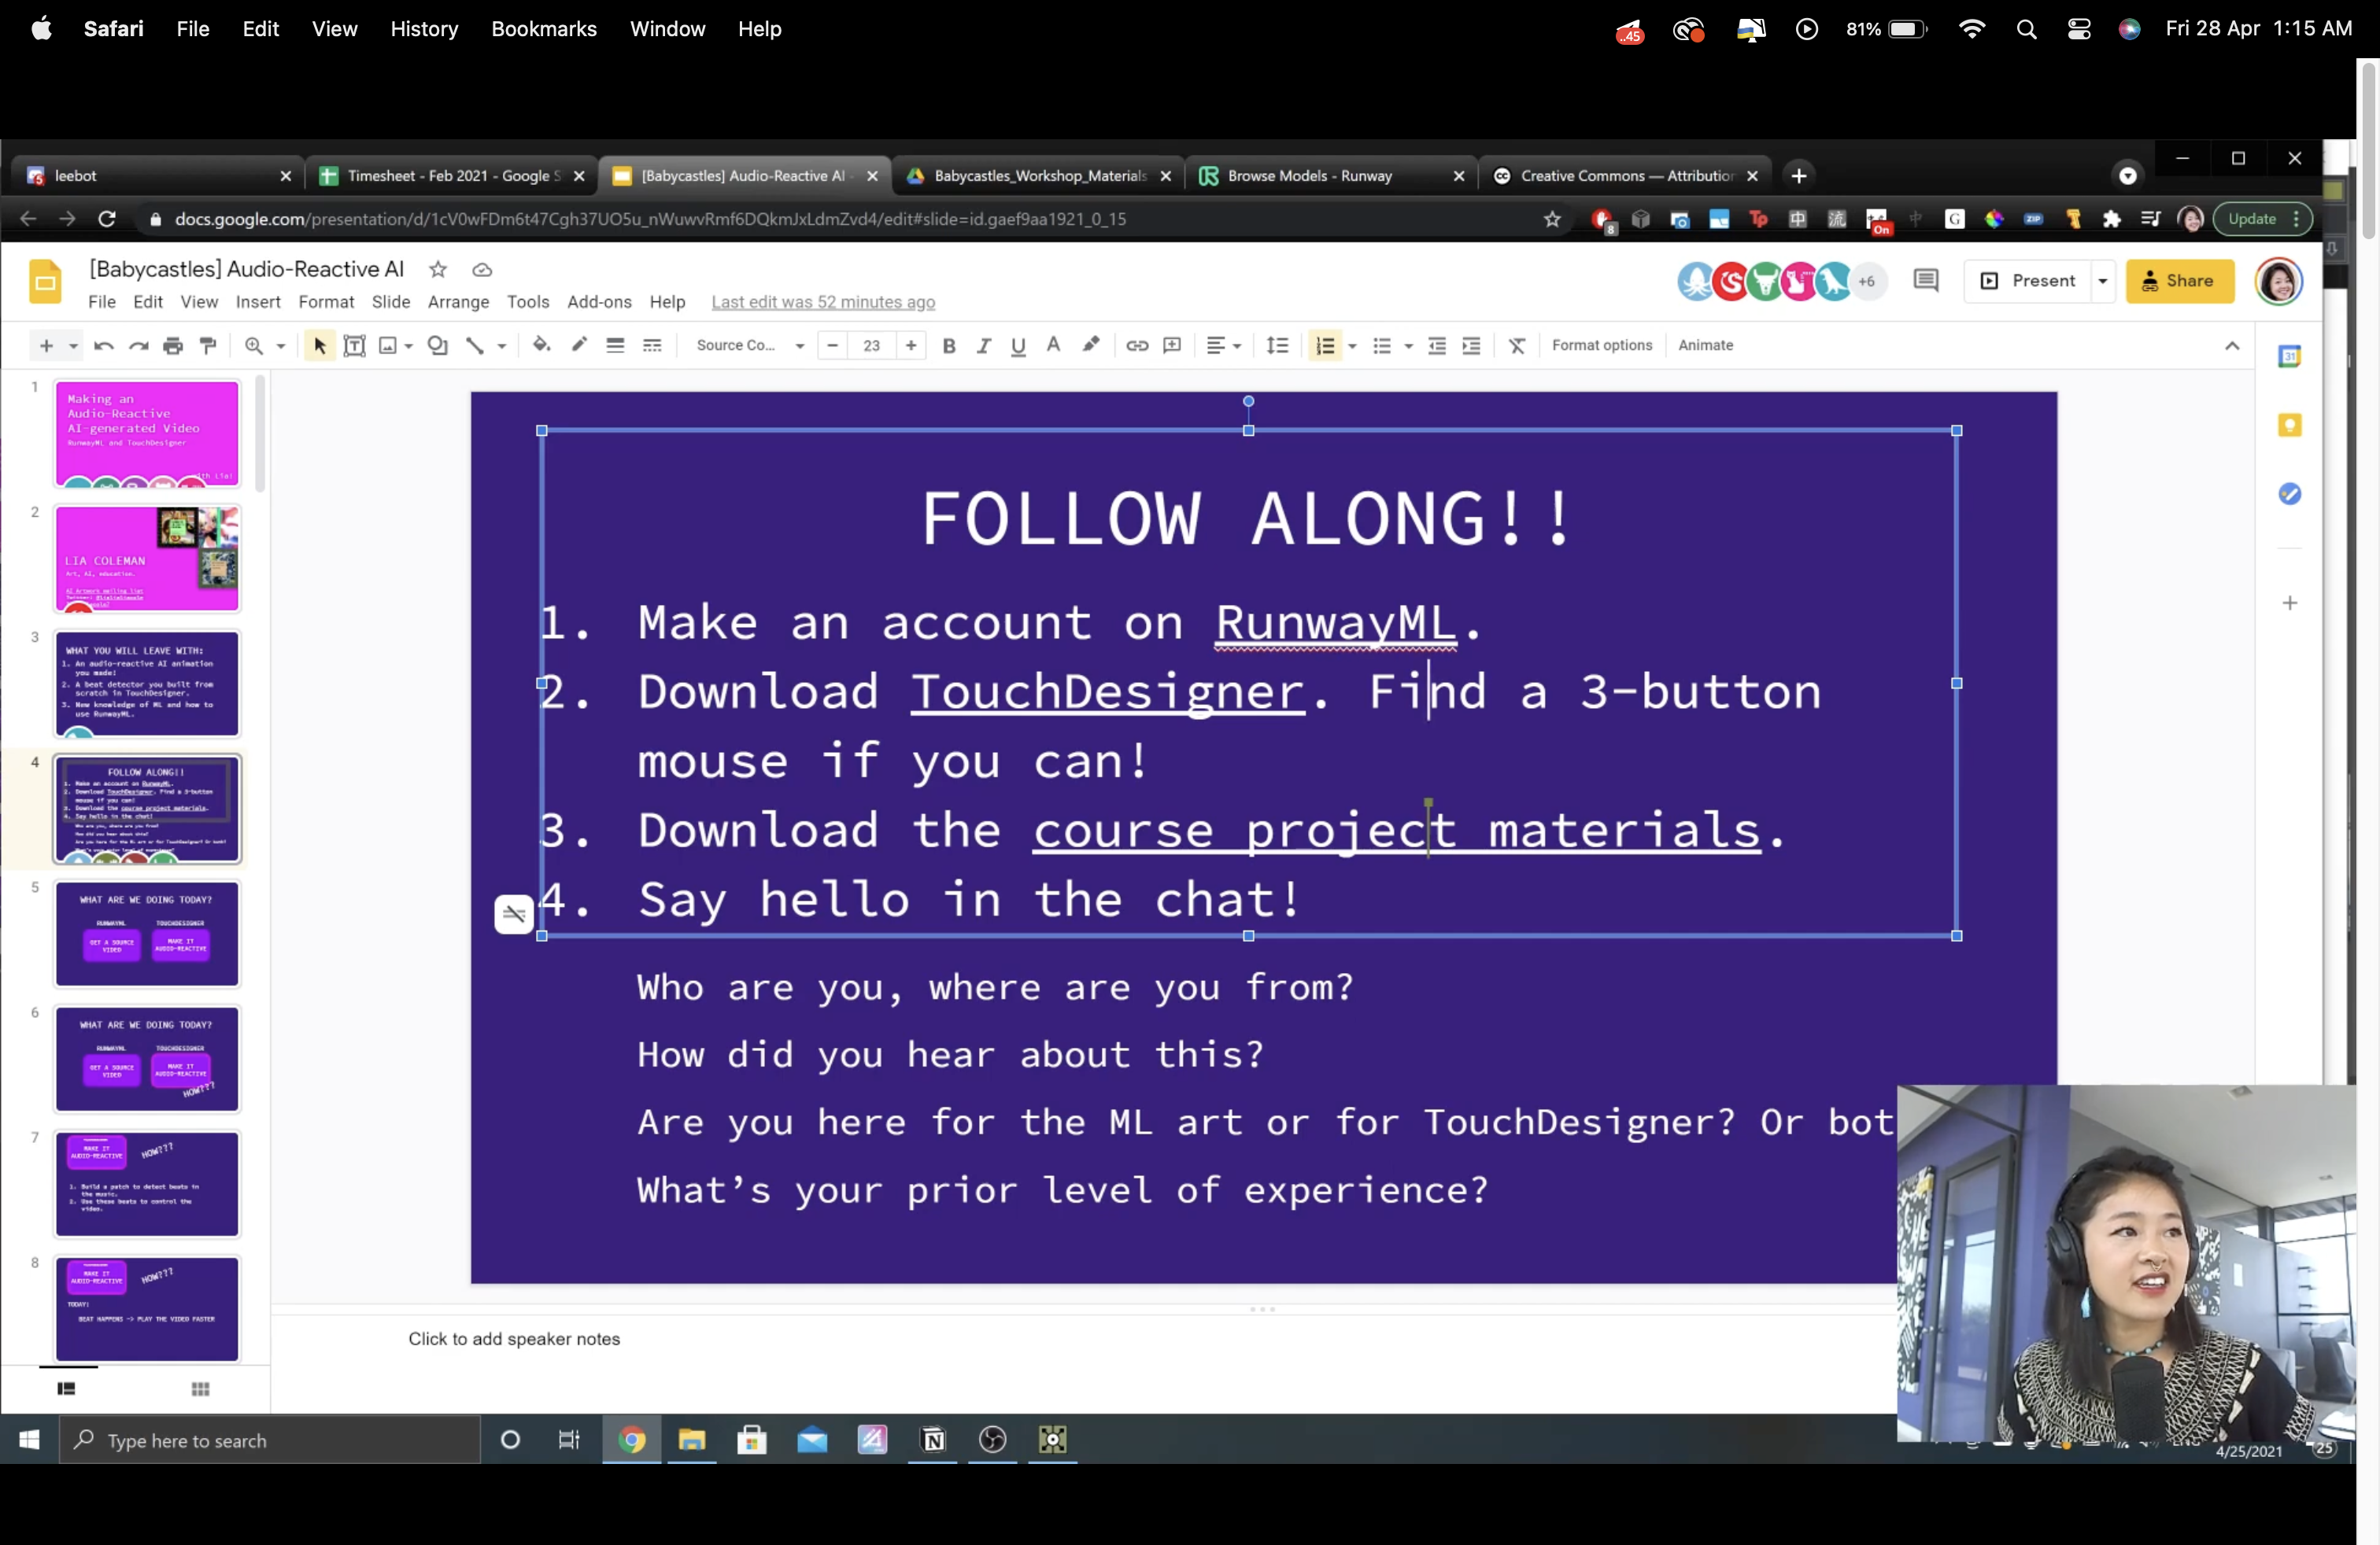Open the comment history icon

click(x=1925, y=281)
